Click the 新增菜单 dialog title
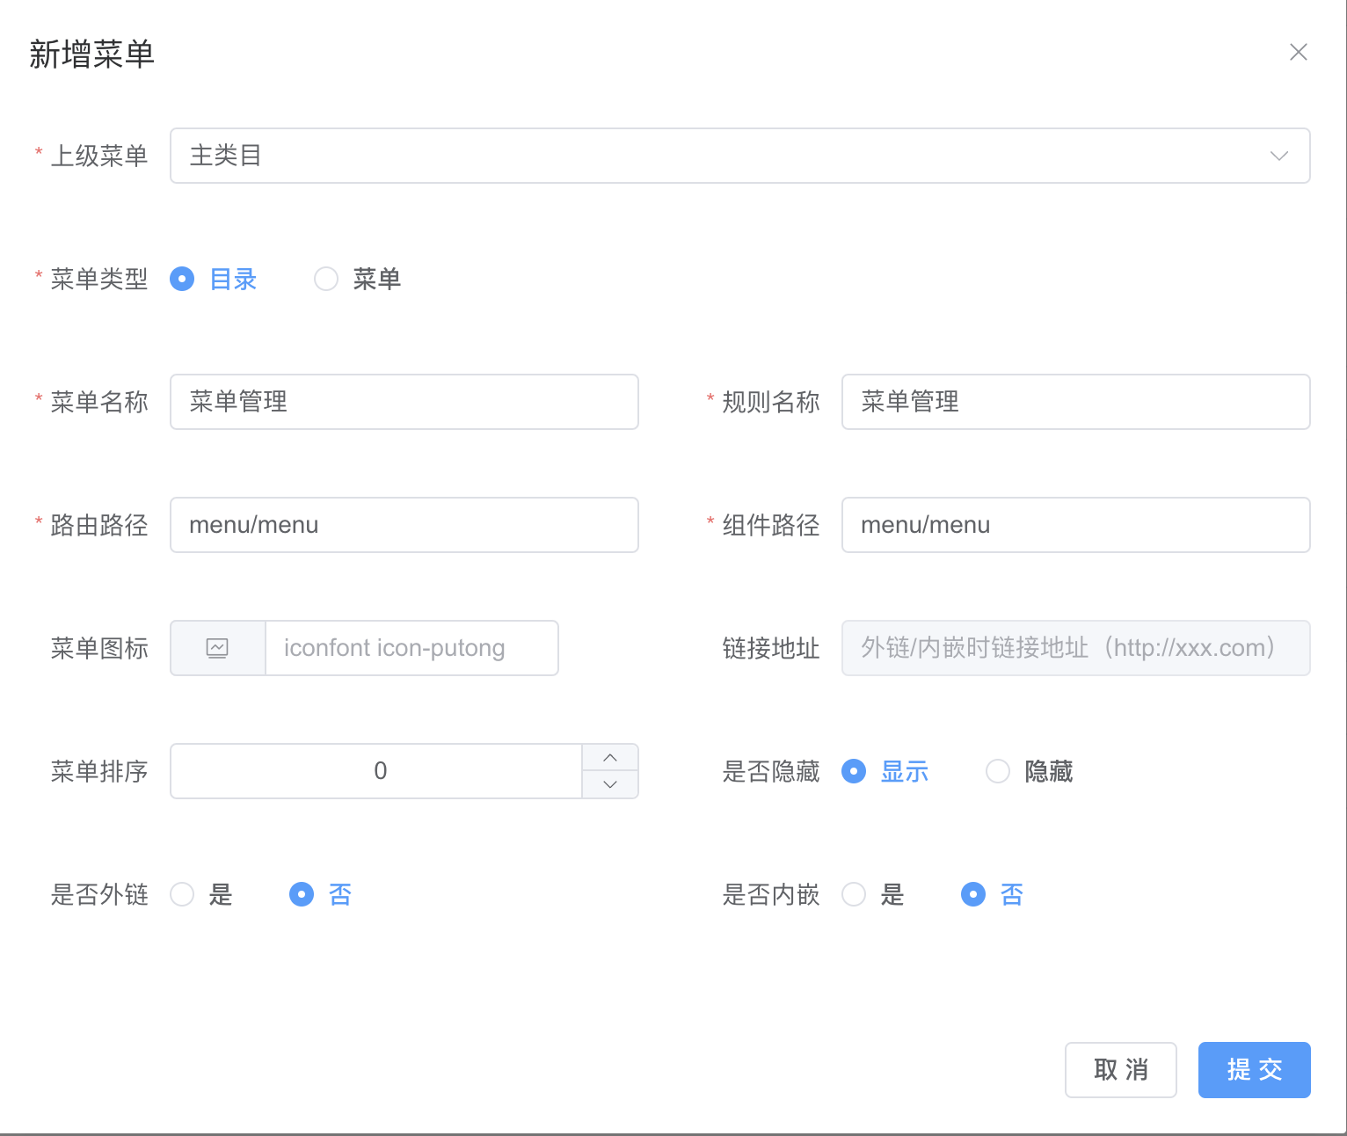1347x1136 pixels. click(91, 55)
